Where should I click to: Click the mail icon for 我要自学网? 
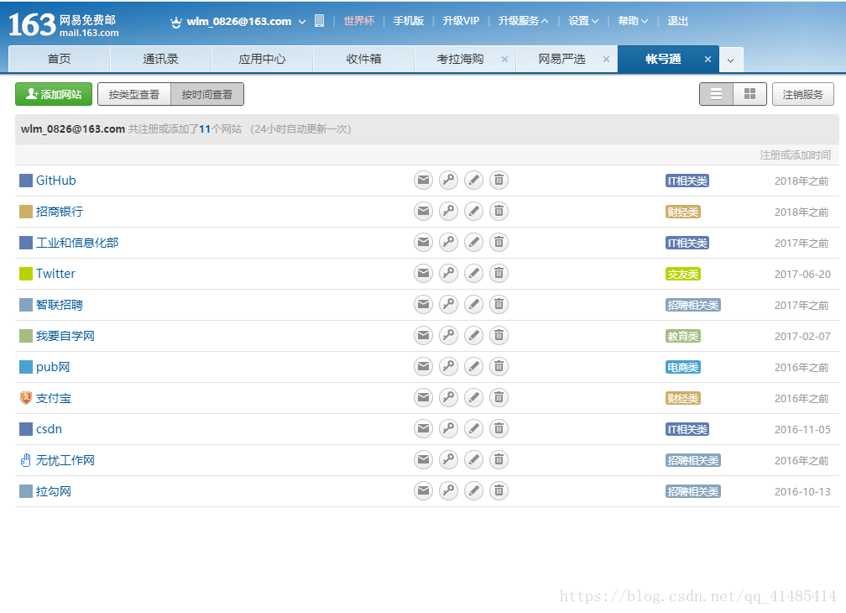tap(424, 336)
